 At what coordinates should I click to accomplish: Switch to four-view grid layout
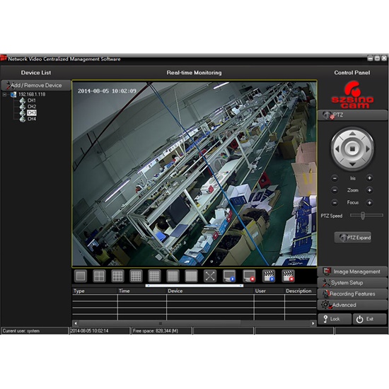(x=99, y=276)
